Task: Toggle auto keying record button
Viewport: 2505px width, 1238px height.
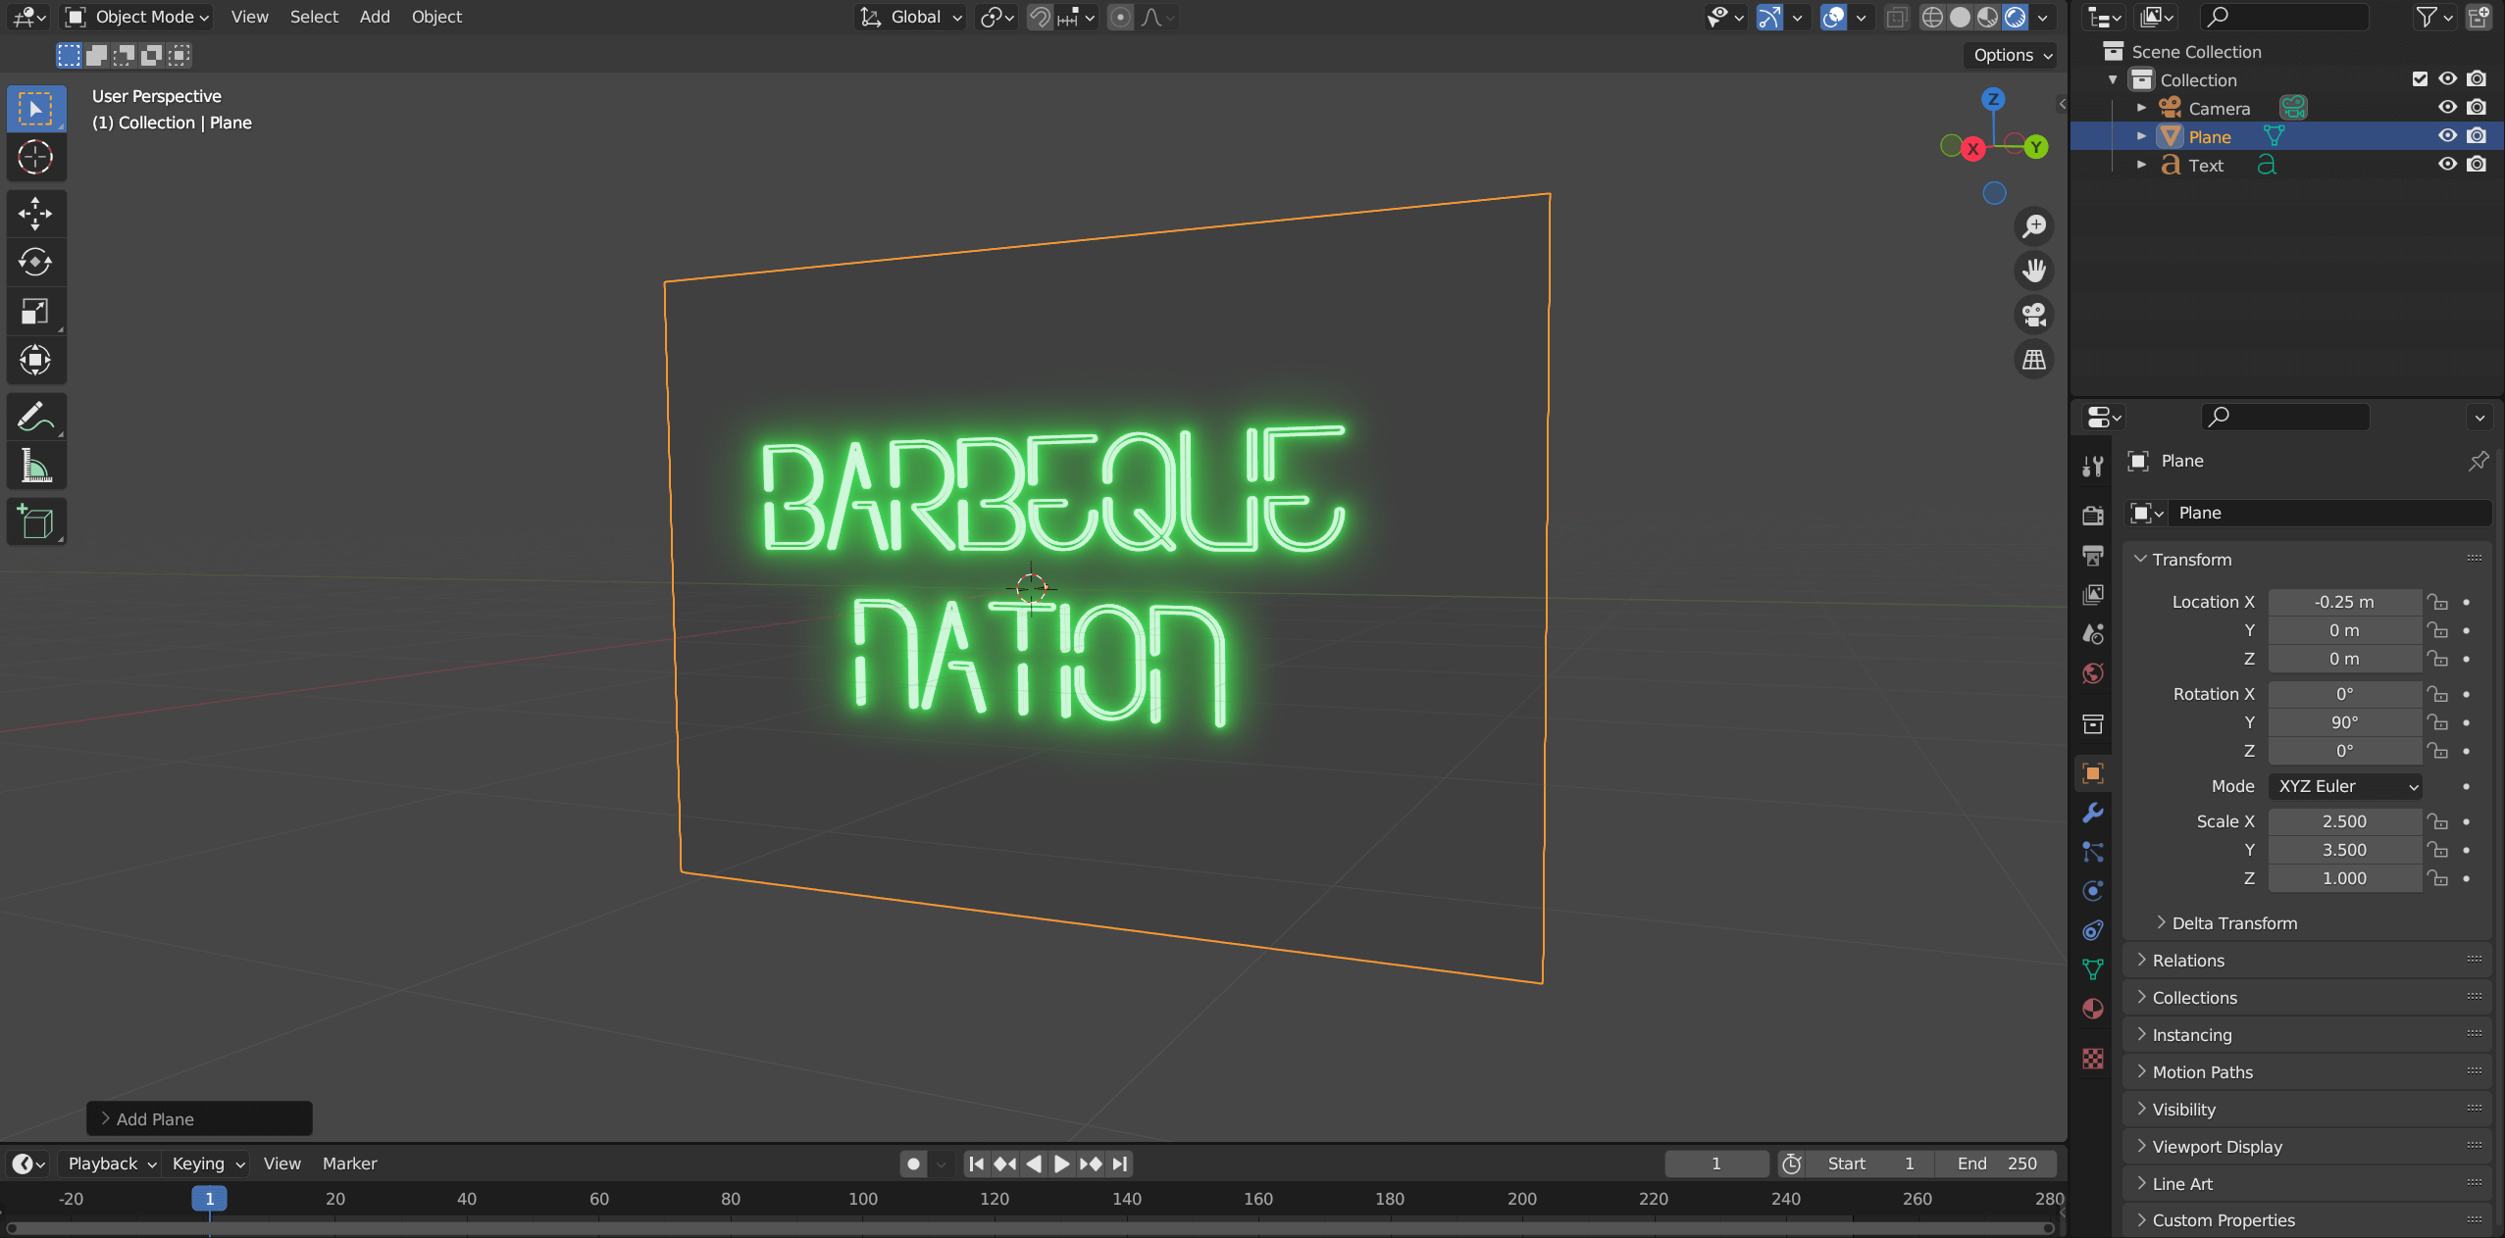Action: [913, 1164]
